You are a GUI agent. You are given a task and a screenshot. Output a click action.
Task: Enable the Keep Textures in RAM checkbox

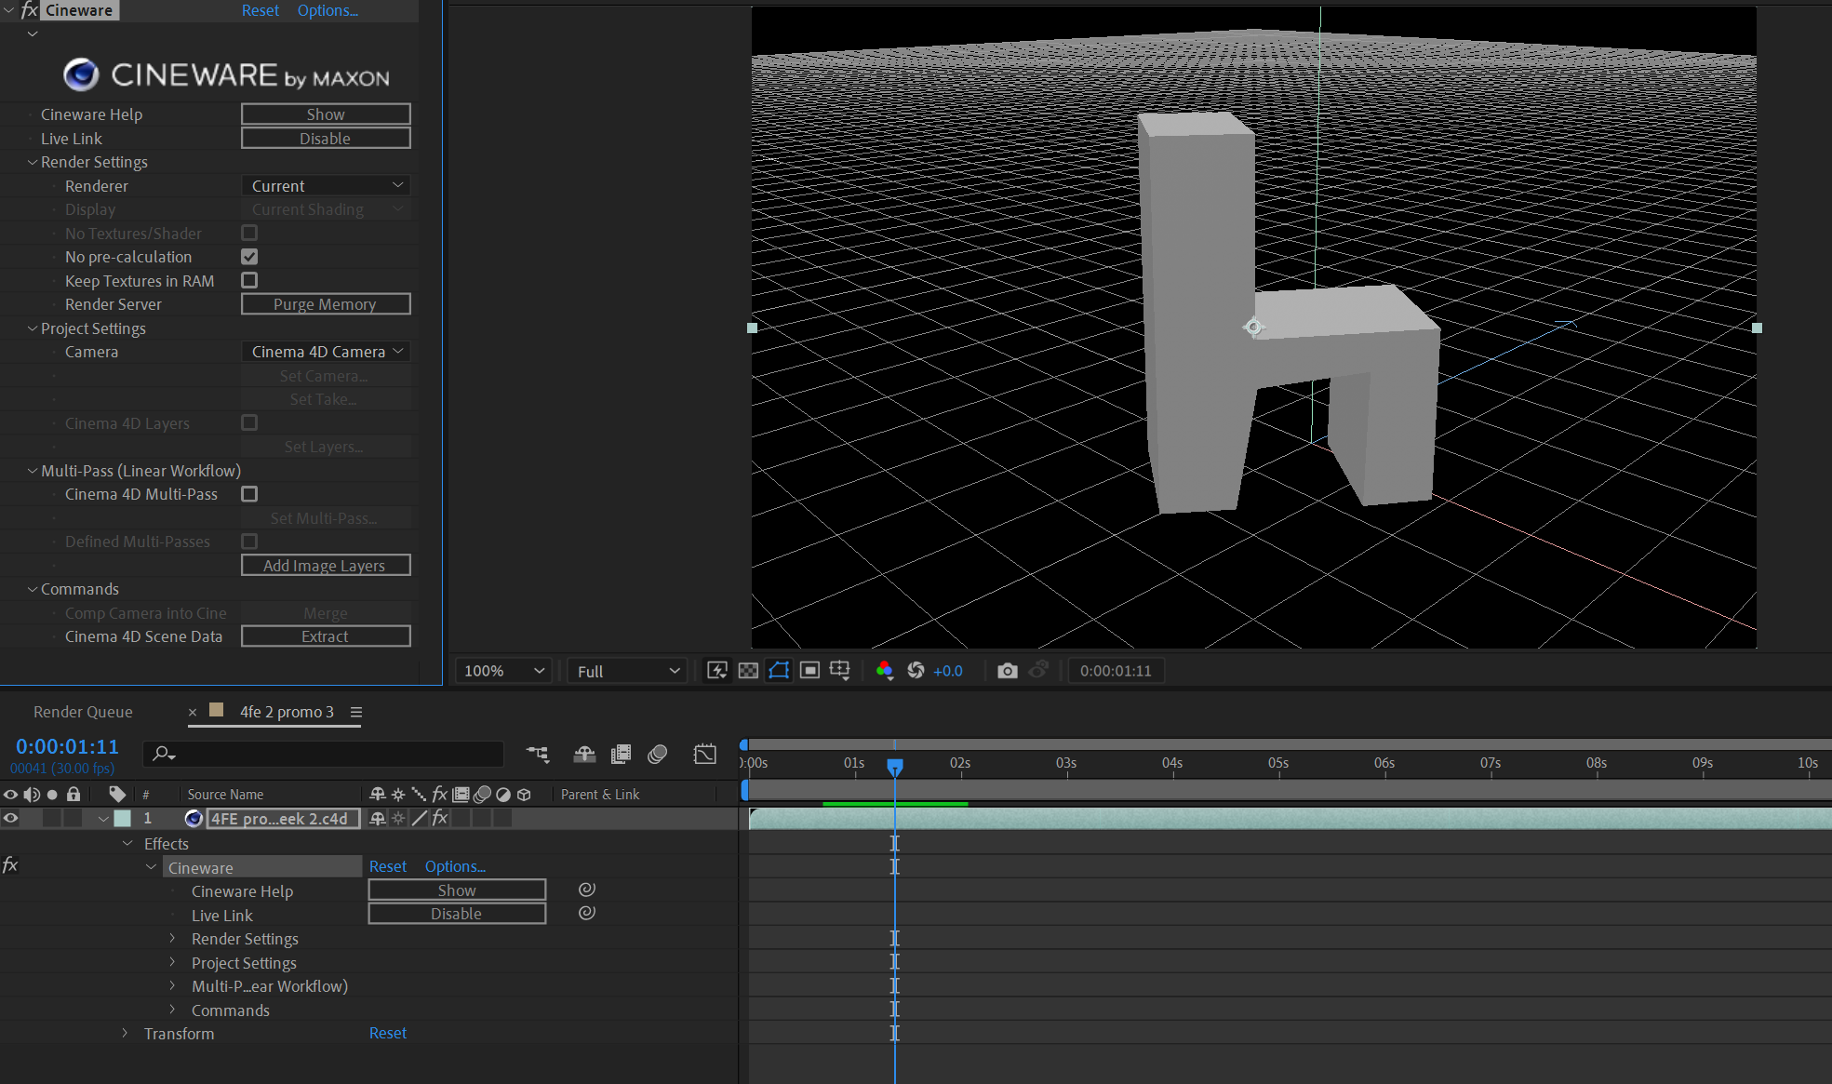click(249, 280)
